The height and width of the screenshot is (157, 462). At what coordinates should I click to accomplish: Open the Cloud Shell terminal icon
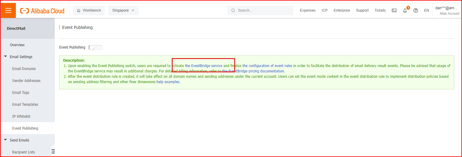pyautogui.click(x=394, y=10)
